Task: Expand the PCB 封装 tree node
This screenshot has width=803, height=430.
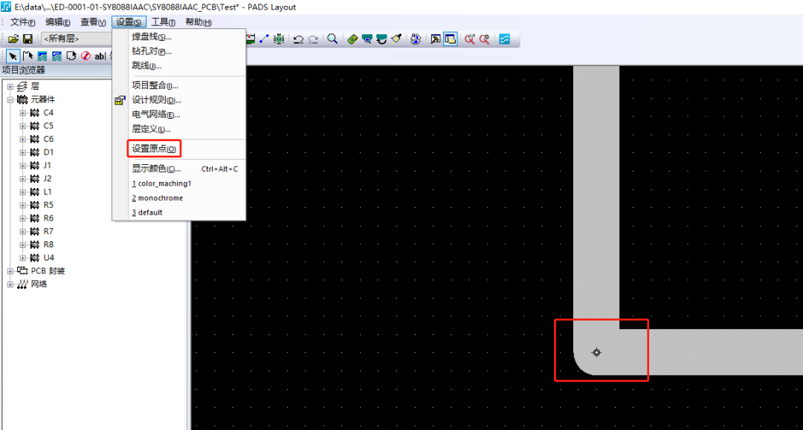Action: [10, 271]
